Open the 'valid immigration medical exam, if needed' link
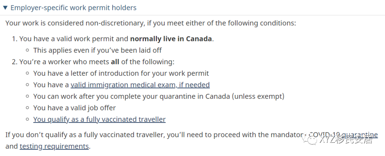385x156 pixels. pyautogui.click(x=140, y=85)
